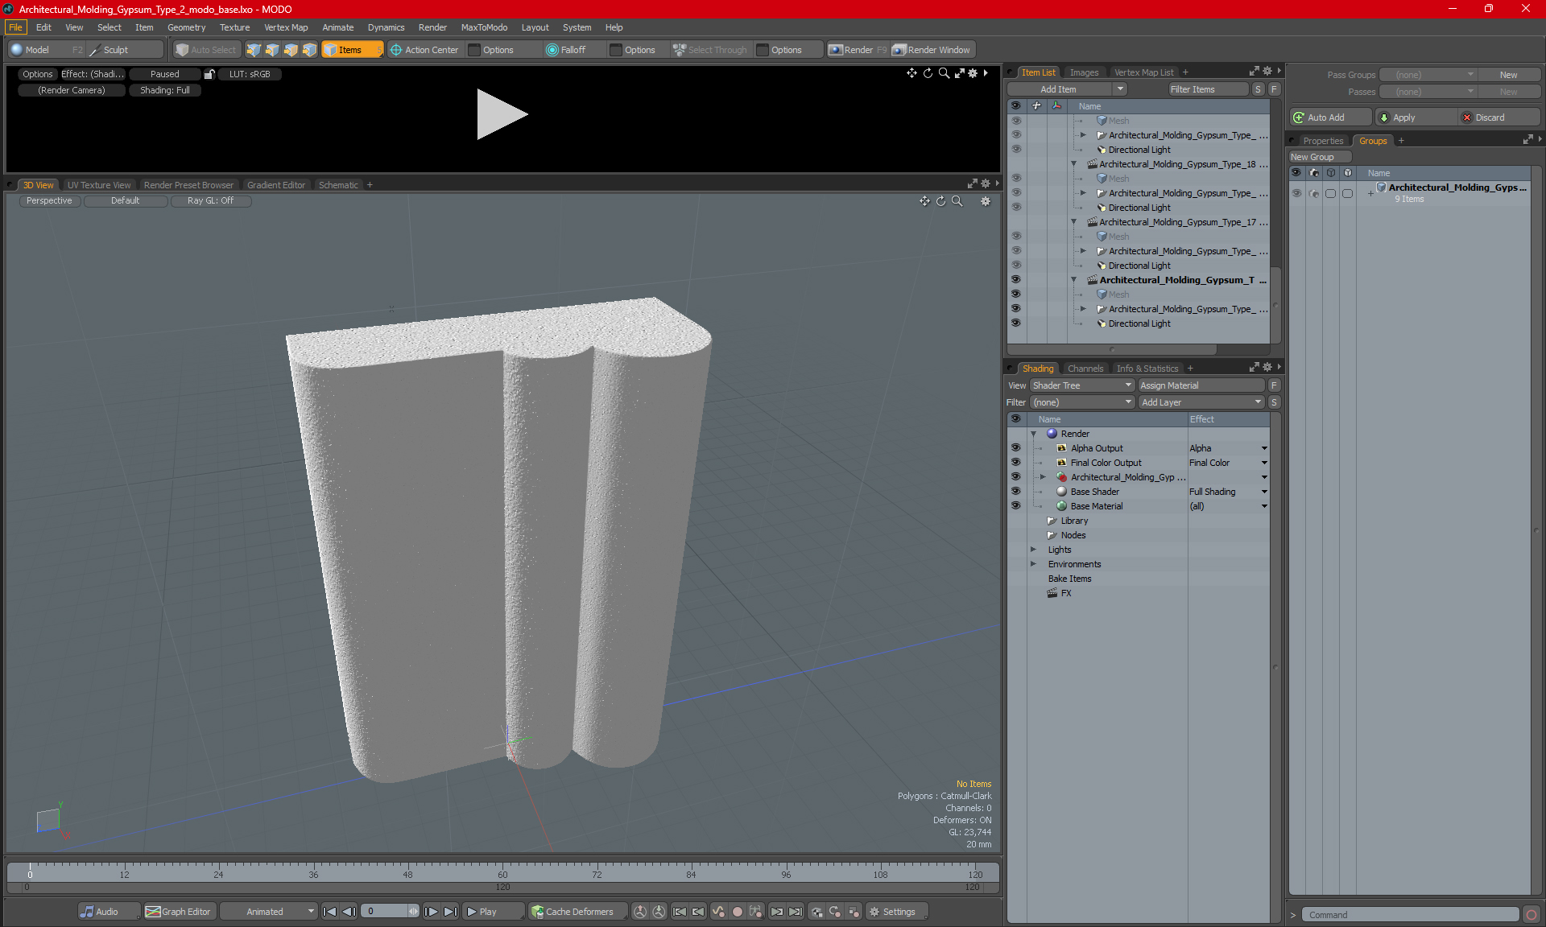Switch to UV Texture View tab
1546x927 pixels.
[99, 185]
